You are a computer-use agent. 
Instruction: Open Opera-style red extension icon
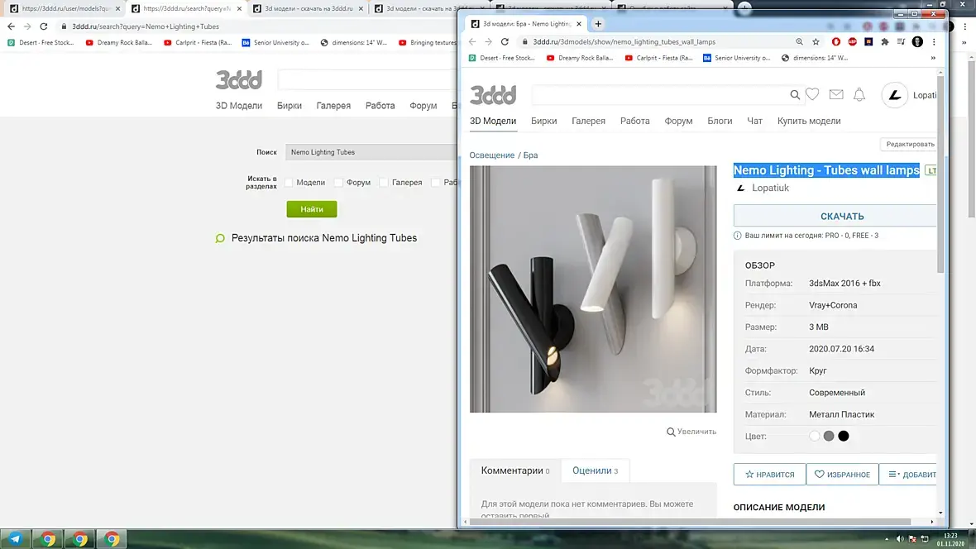[836, 41]
